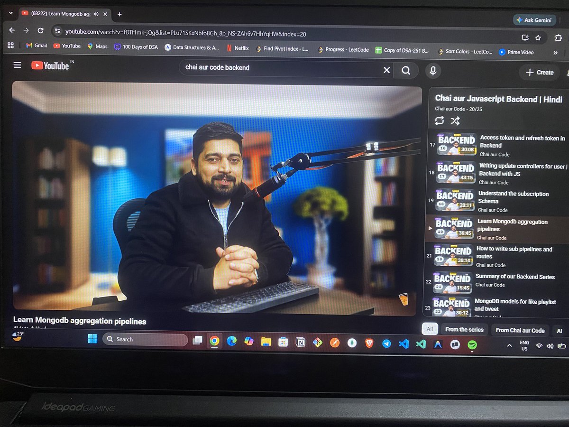
Task: Open the apps grid icon in bookmarks bar
Action: (10, 46)
